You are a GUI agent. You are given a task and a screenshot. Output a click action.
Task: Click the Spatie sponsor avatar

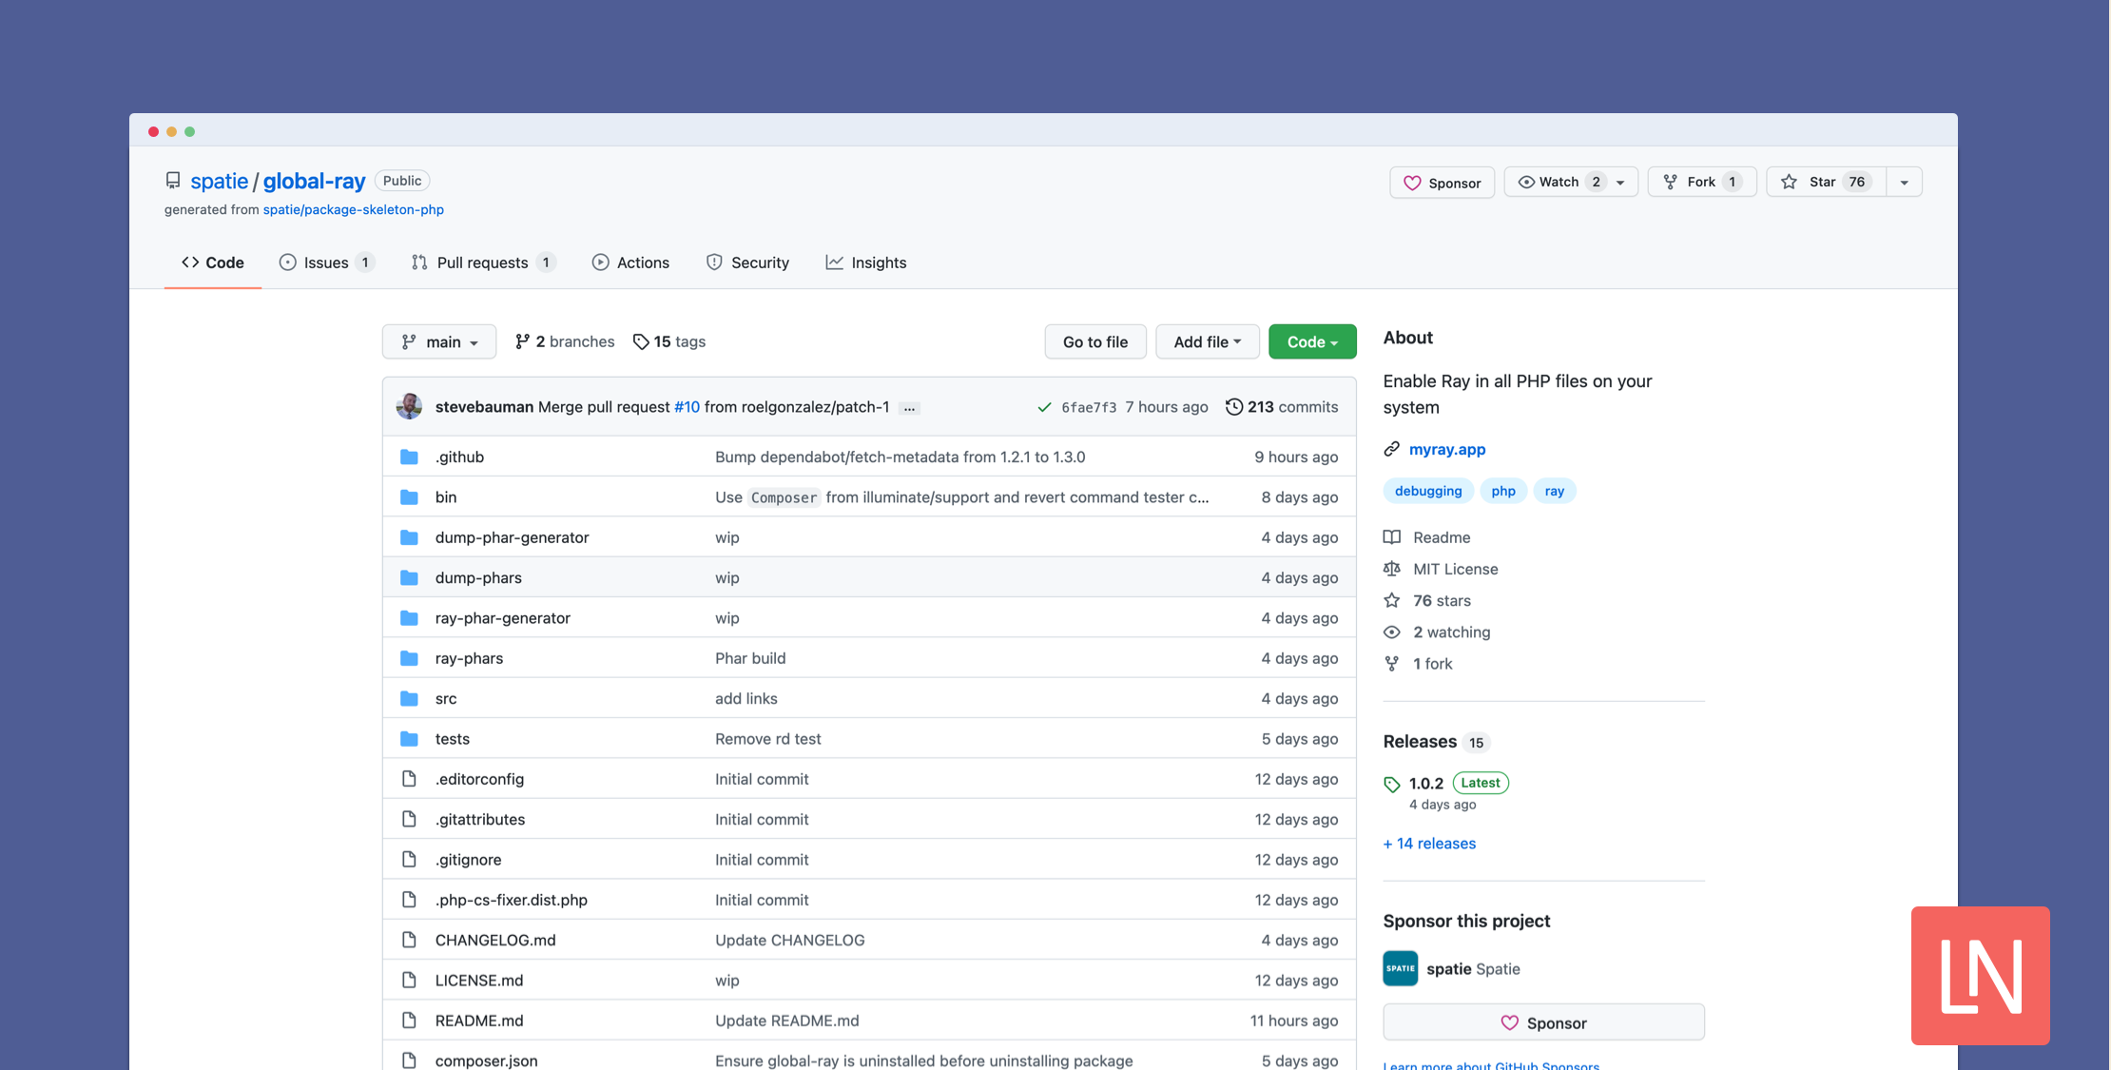(x=1401, y=968)
